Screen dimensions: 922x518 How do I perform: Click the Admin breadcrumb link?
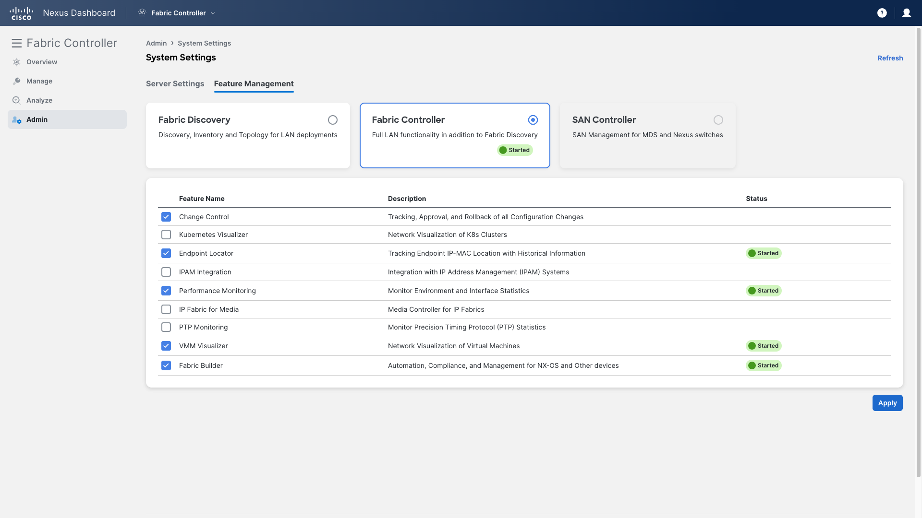click(x=157, y=43)
